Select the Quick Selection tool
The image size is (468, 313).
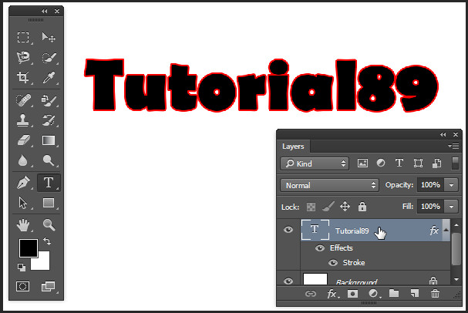coord(49,57)
